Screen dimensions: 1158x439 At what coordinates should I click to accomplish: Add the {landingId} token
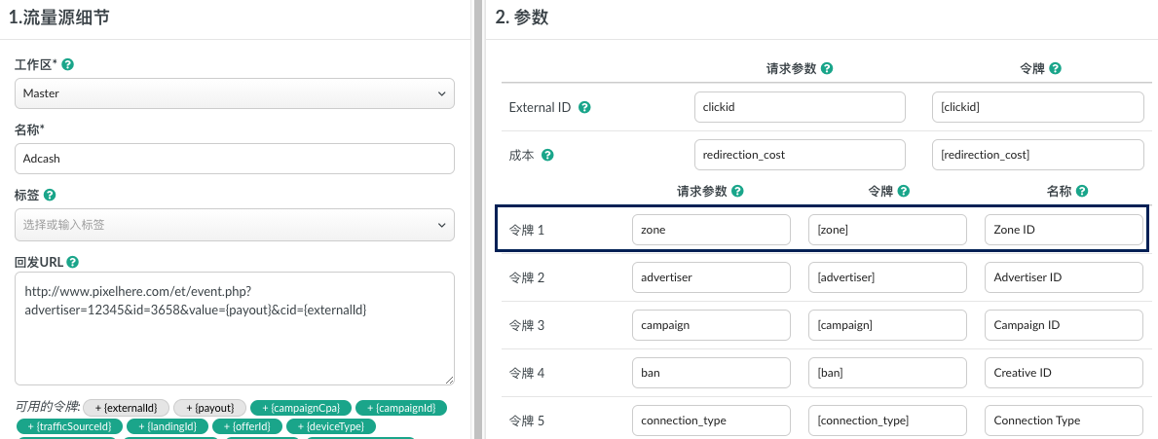[x=167, y=426]
